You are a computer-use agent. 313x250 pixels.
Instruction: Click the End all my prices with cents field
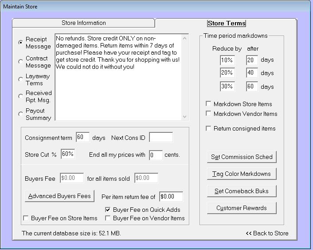[156, 155]
